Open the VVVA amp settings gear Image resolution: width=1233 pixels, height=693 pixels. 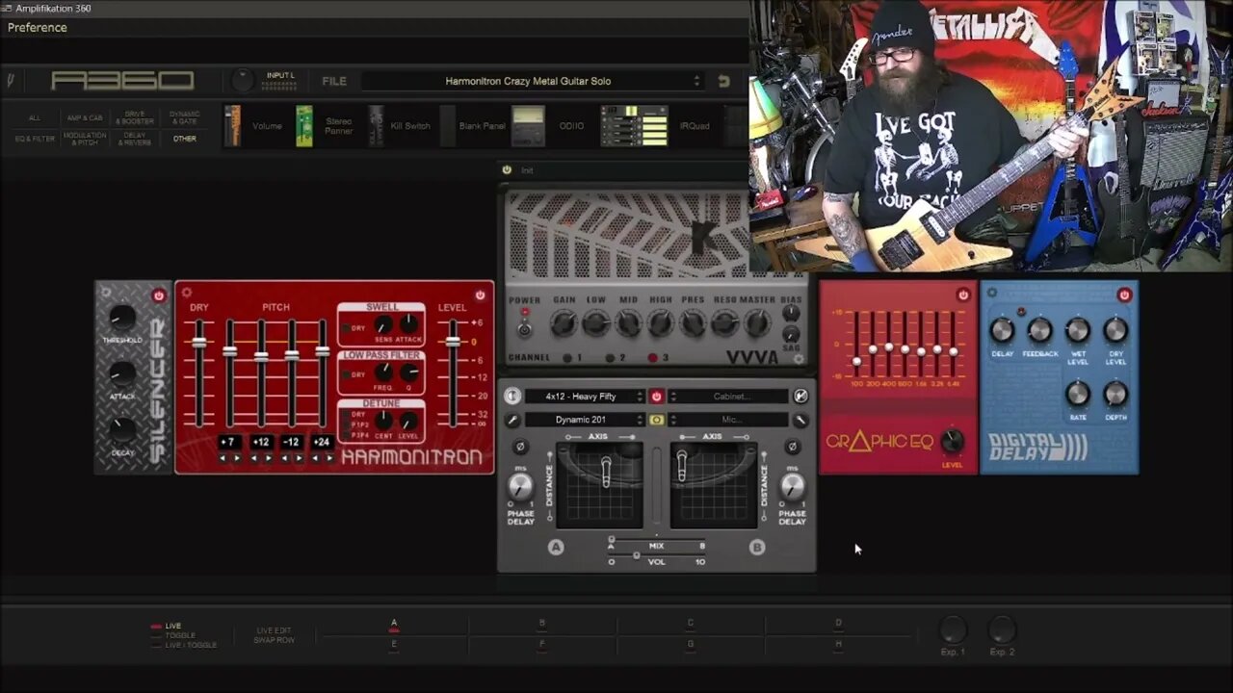click(x=799, y=359)
